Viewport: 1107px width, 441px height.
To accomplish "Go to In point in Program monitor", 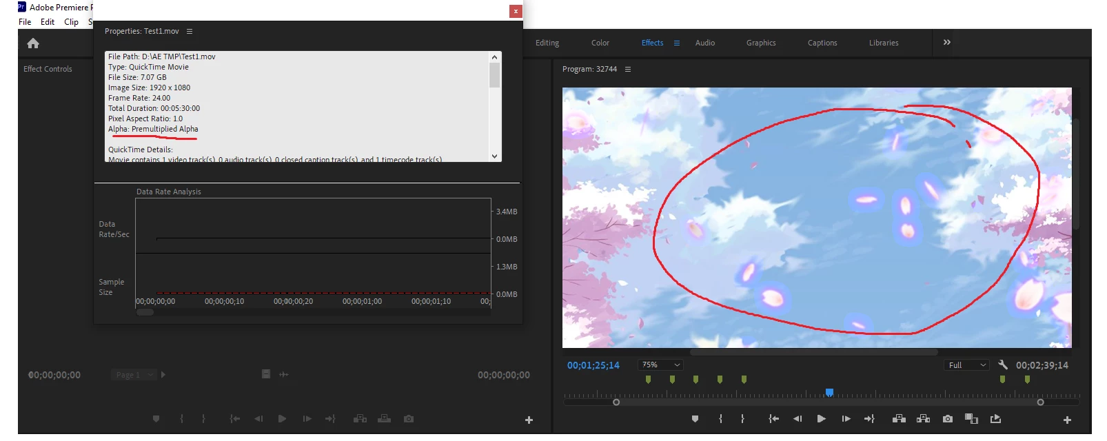I will tap(773, 419).
